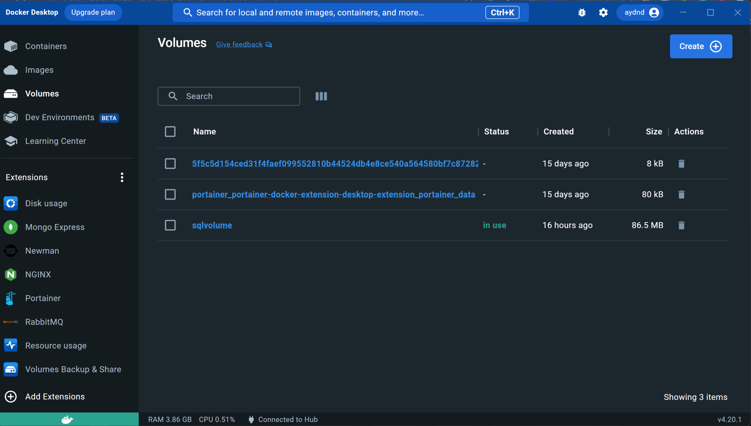This screenshot has width=751, height=426.
Task: Click the 'Showing 3 items' text
Action: (x=695, y=397)
